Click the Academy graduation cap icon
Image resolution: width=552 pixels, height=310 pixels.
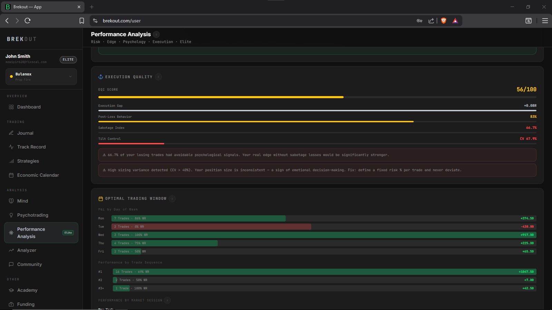(x=11, y=290)
